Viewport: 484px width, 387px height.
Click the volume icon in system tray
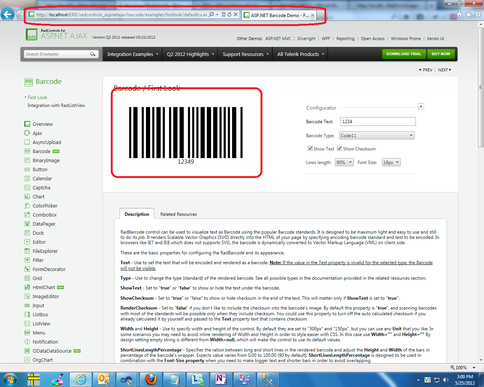coord(446,380)
